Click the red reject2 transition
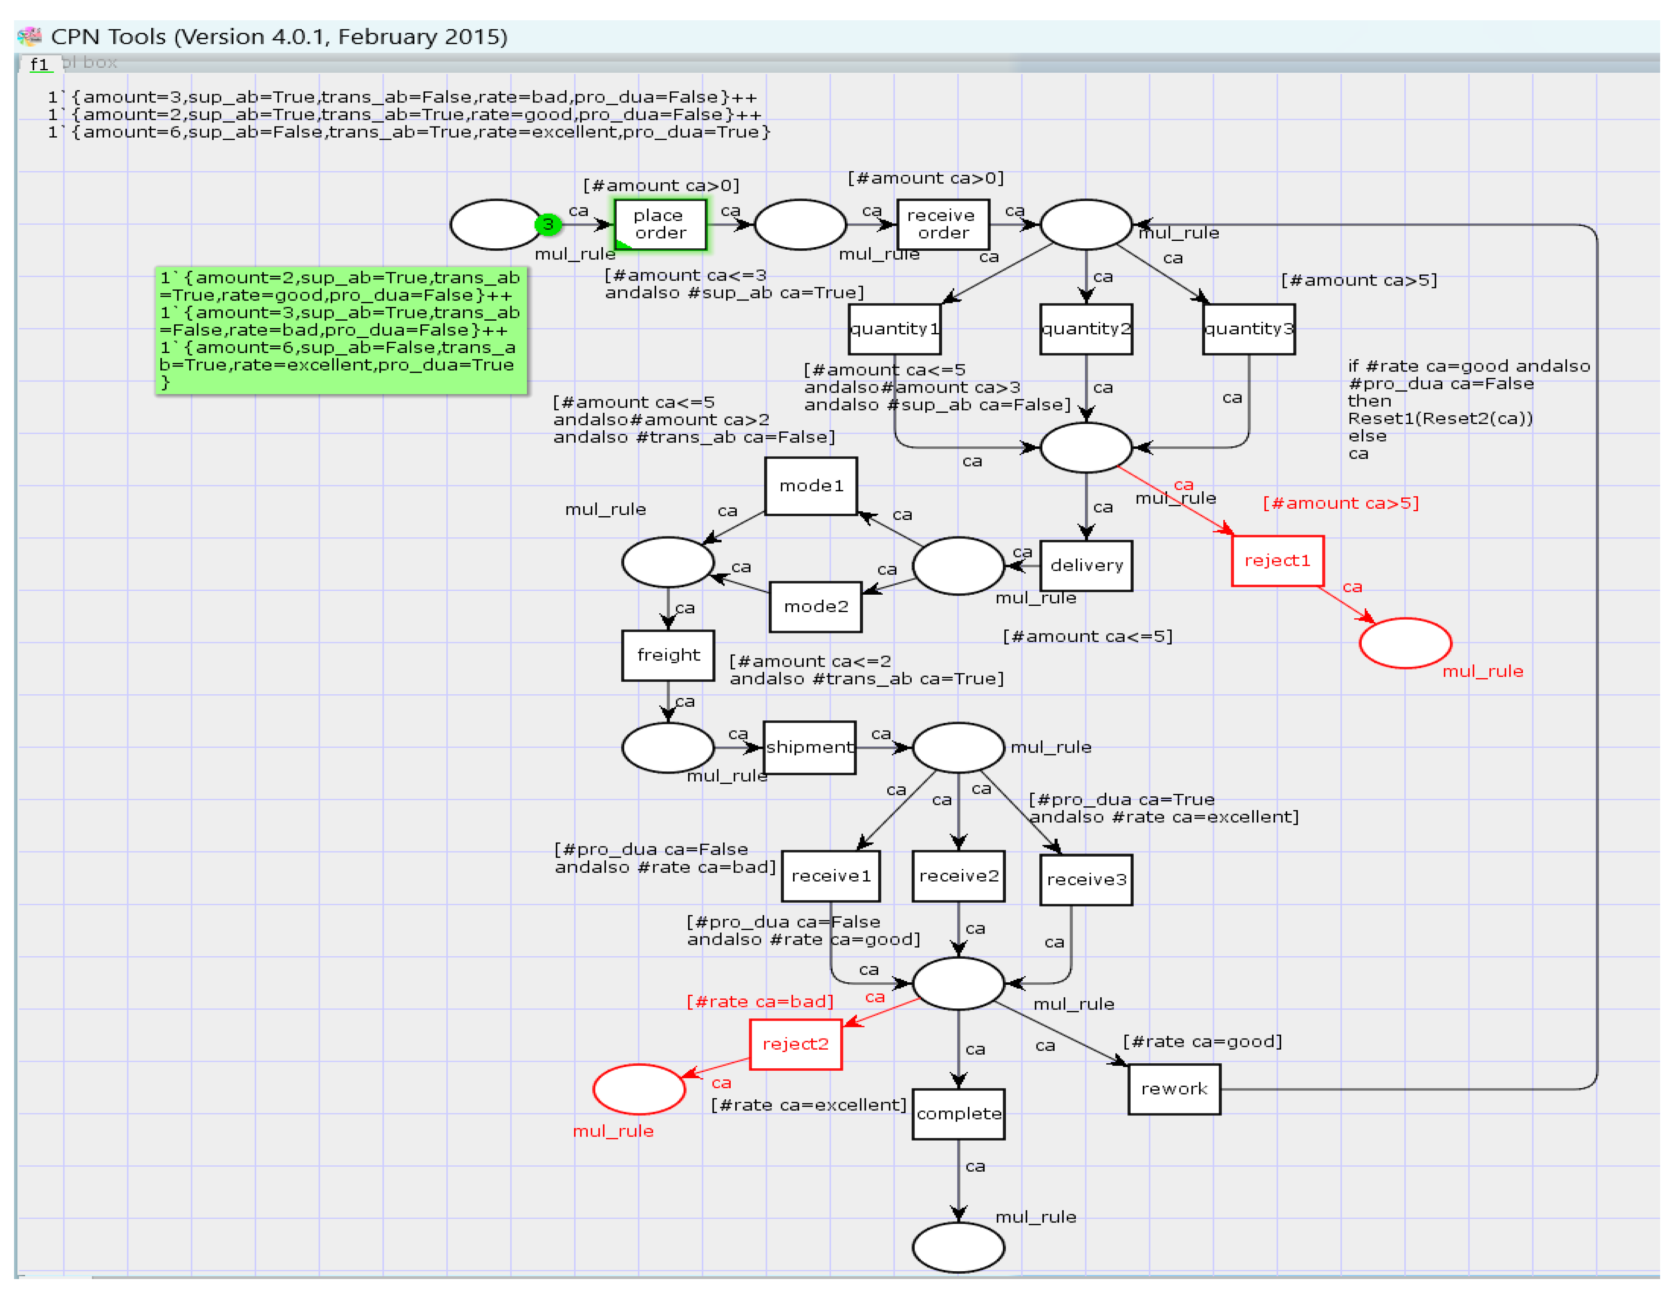The width and height of the screenshot is (1675, 1296). click(795, 1044)
